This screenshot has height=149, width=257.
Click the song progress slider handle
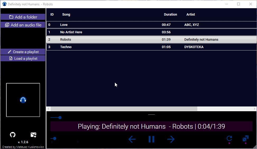pyautogui.click(x=60, y=118)
